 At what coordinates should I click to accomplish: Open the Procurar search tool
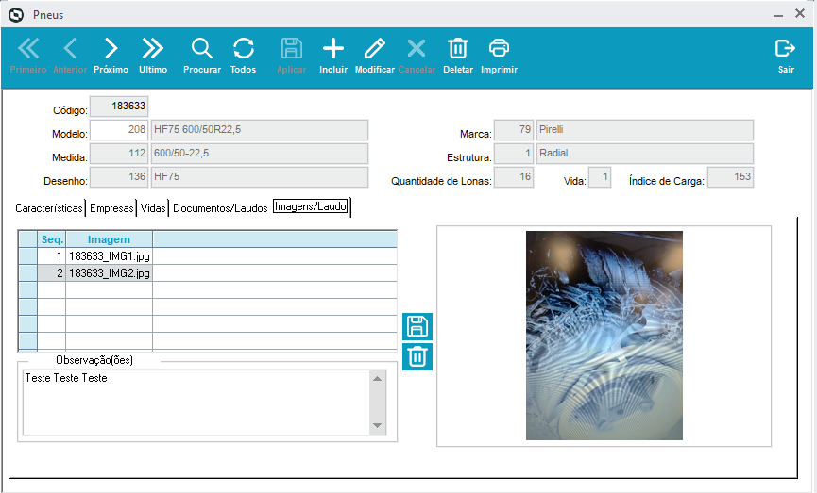[x=201, y=55]
